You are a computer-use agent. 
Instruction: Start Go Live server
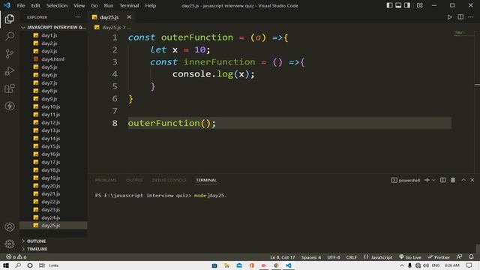point(410,257)
